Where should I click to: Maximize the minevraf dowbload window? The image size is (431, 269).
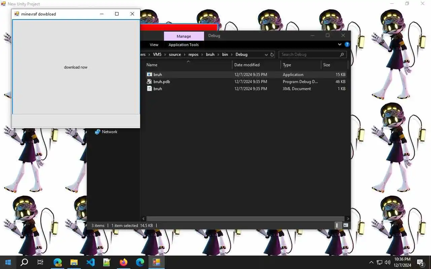(117, 14)
